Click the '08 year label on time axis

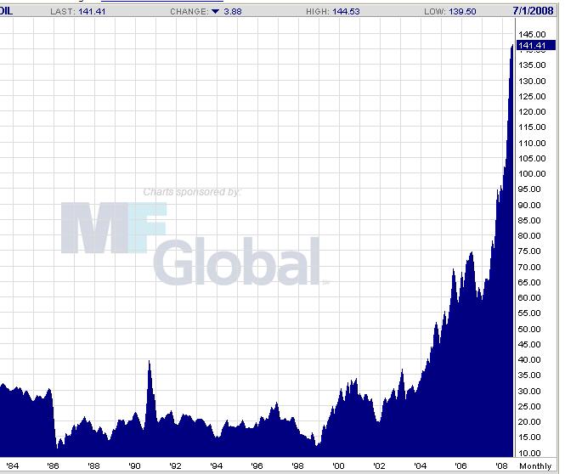(501, 466)
